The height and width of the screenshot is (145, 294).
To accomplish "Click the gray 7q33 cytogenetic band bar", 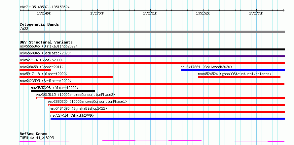I will tap(152, 32).
